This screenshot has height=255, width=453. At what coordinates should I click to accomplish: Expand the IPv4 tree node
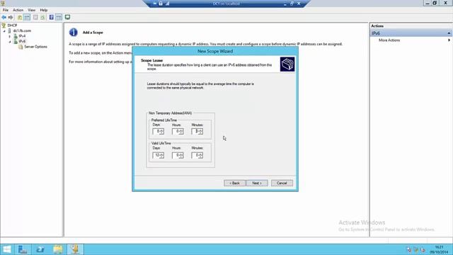point(10,36)
